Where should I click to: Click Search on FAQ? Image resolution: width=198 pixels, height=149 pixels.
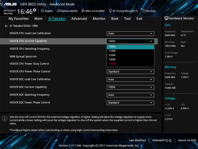coord(187,140)
